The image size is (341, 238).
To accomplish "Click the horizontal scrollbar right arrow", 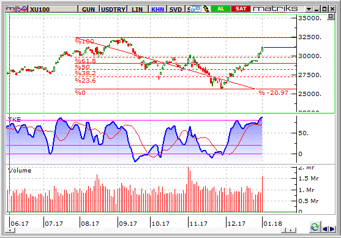I will click(291, 230).
